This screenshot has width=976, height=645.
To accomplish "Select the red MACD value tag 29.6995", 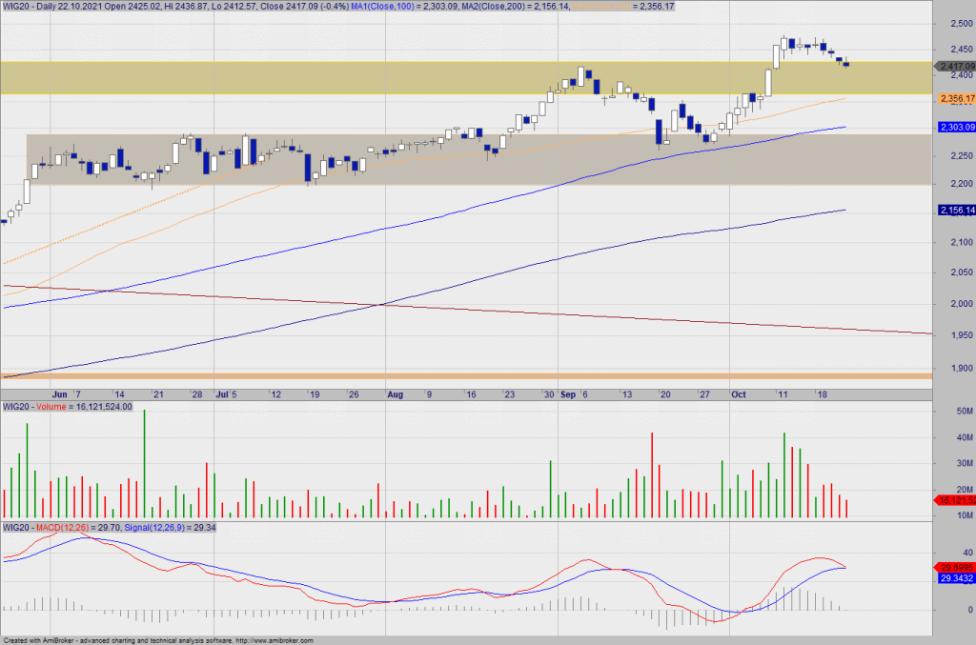I will pyautogui.click(x=954, y=565).
